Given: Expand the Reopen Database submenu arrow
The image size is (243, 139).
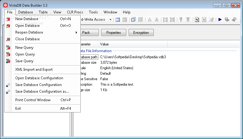Looking at the screenshot, I should point(76,32).
